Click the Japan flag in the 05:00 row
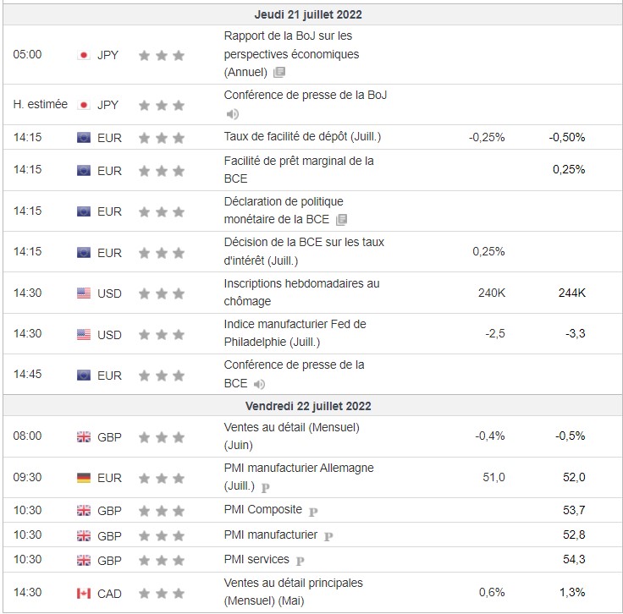Screen dimensions: 623x614 pyautogui.click(x=83, y=55)
